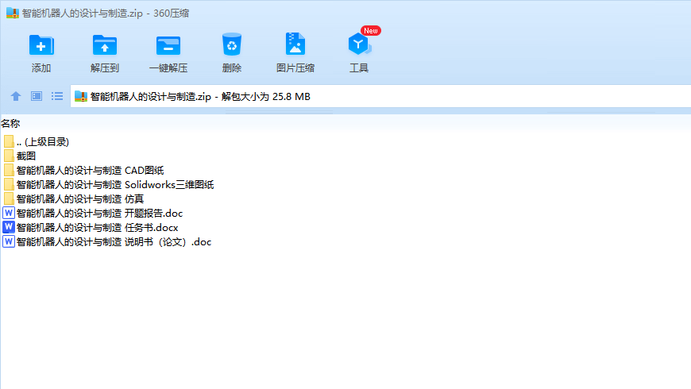Screen dimensions: 691x389
Task: Click the 解压到 (Extract to) icon
Action: click(104, 45)
